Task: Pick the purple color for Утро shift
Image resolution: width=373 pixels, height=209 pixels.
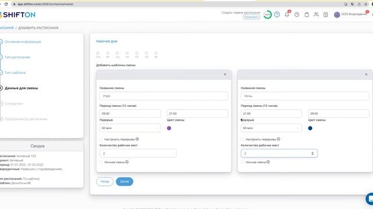Action: pyautogui.click(x=169, y=128)
